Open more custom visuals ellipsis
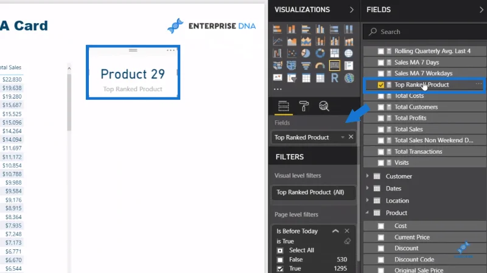Screen dimensions: 487x273 point(278,89)
